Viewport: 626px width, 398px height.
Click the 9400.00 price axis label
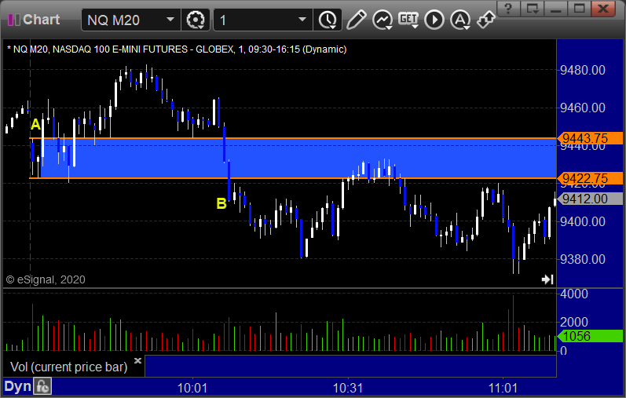pyautogui.click(x=583, y=221)
